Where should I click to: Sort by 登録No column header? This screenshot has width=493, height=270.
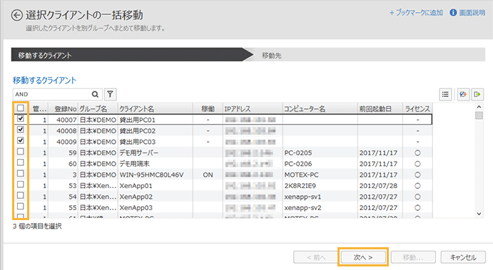point(63,108)
